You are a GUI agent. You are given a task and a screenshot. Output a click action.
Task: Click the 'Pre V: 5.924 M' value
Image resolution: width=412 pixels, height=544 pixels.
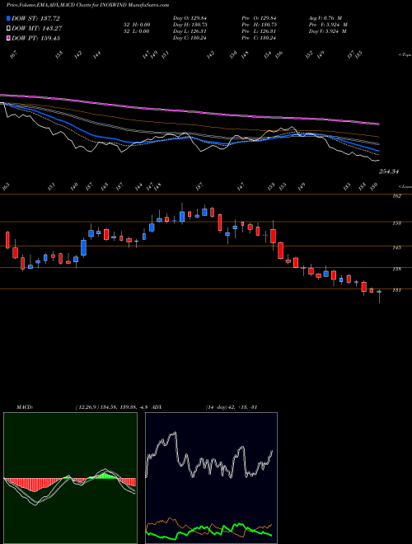point(328,25)
